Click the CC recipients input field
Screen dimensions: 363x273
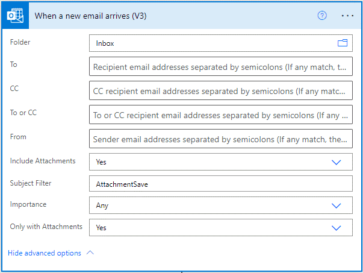click(x=220, y=92)
